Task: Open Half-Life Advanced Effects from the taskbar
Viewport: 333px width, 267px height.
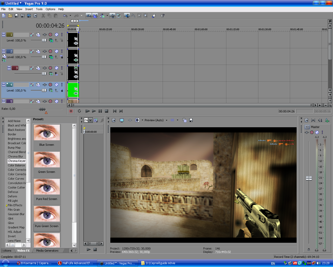Action: (75, 263)
